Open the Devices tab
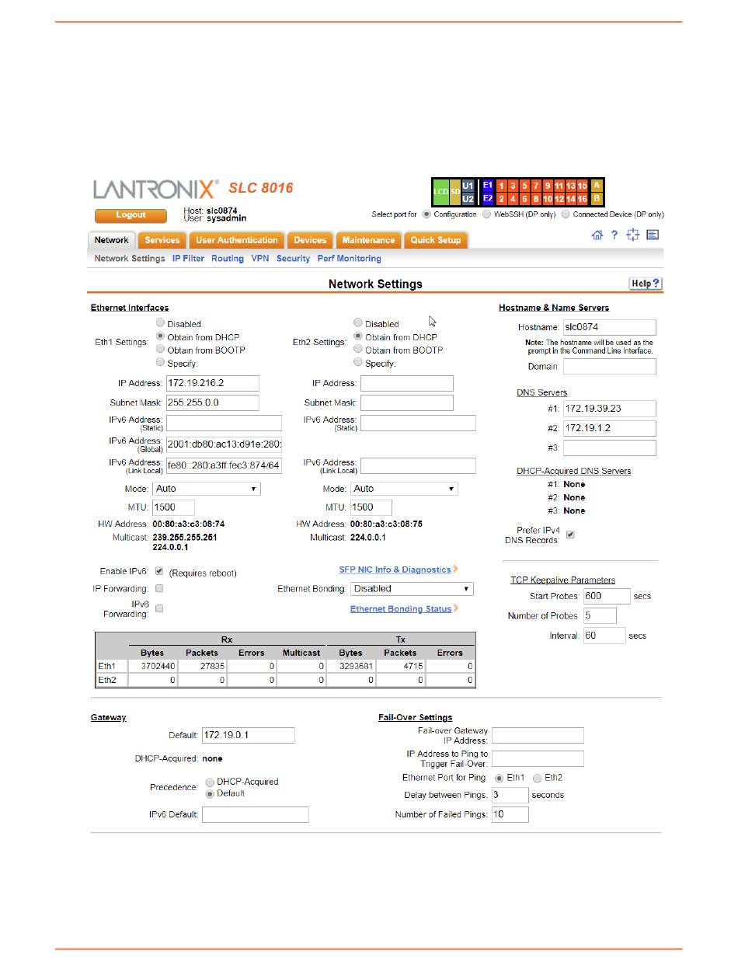The image size is (738, 979). tap(310, 240)
